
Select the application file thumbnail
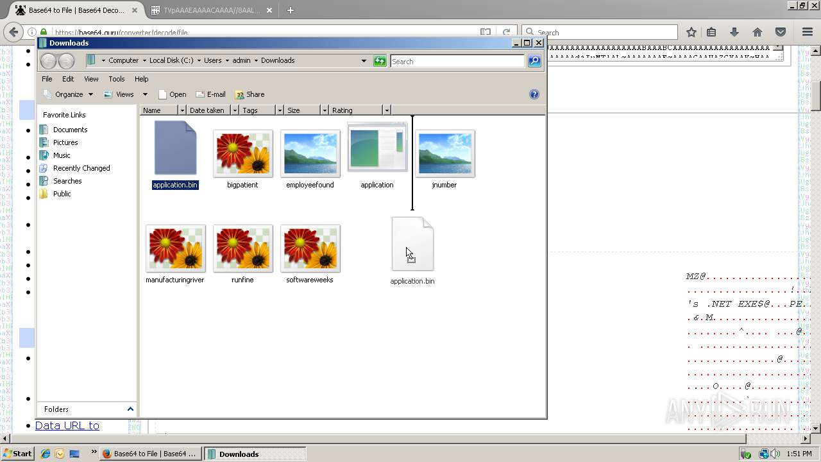377,148
